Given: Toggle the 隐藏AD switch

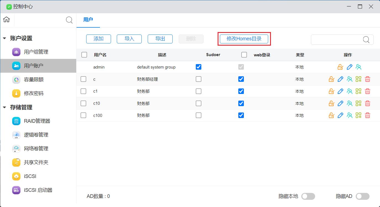Looking at the screenshot, I should point(362,196).
